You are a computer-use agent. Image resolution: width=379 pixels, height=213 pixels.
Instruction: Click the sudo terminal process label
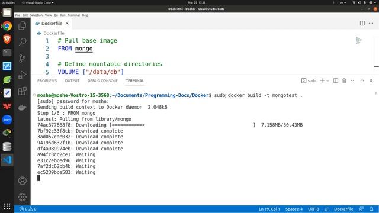coord(309,80)
